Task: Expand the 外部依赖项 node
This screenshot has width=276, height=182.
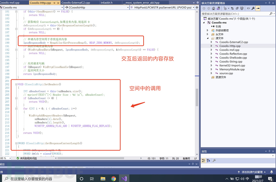Action: (x=207, y=30)
